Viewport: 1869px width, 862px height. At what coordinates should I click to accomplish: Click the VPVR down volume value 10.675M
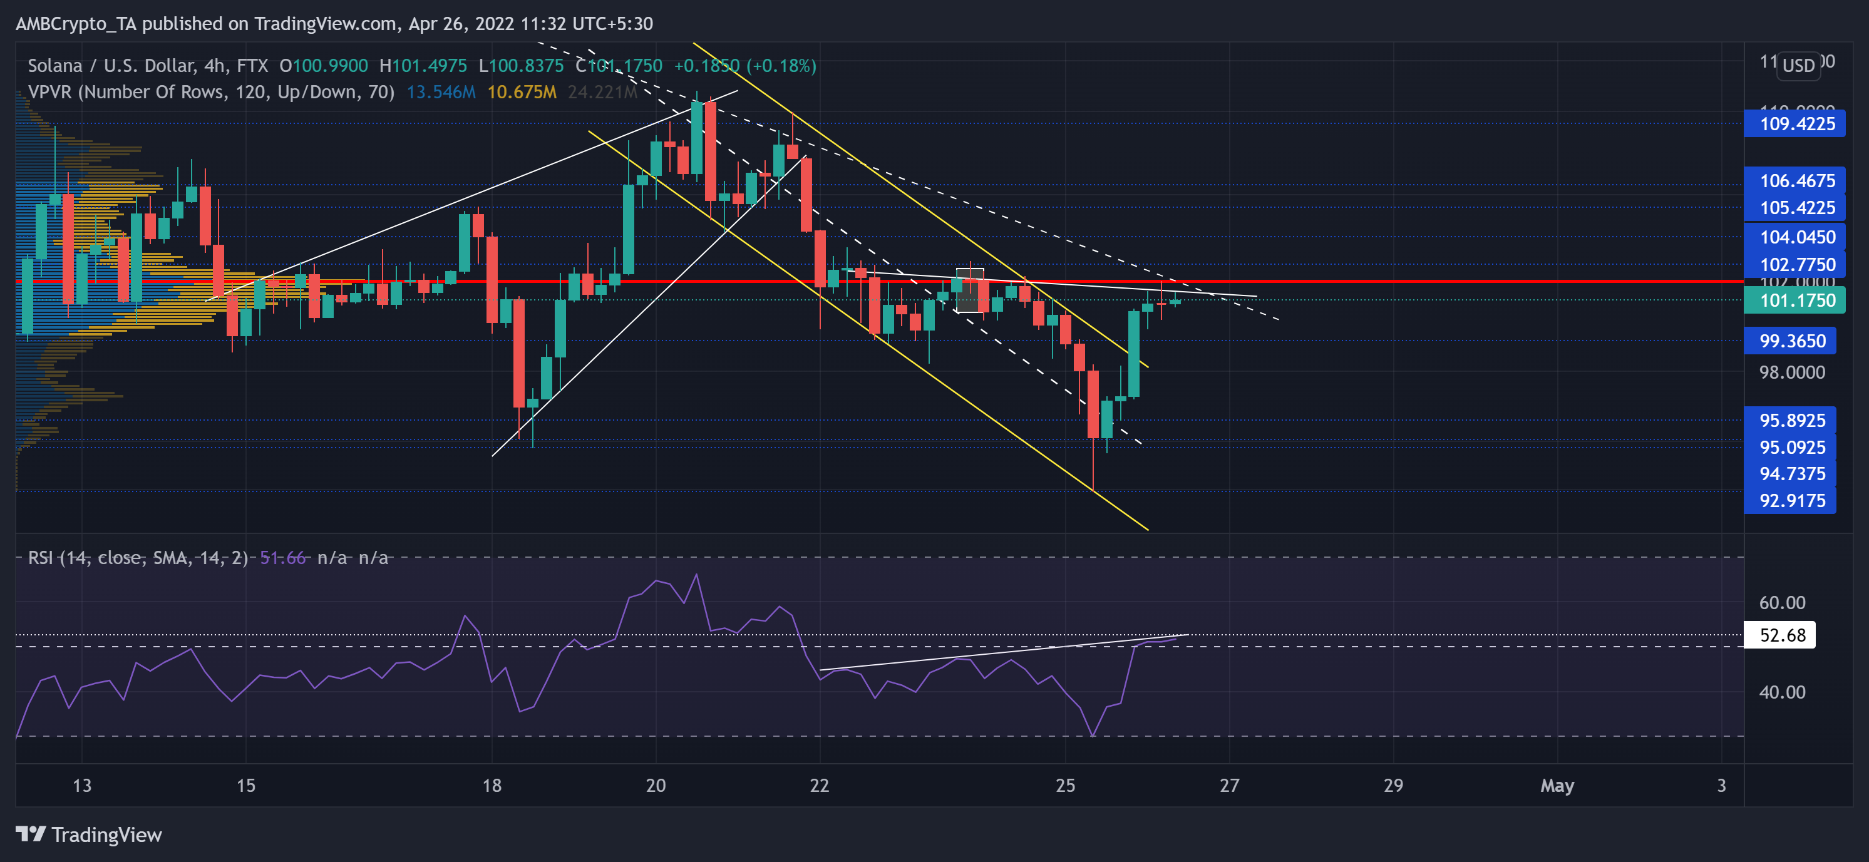click(522, 92)
